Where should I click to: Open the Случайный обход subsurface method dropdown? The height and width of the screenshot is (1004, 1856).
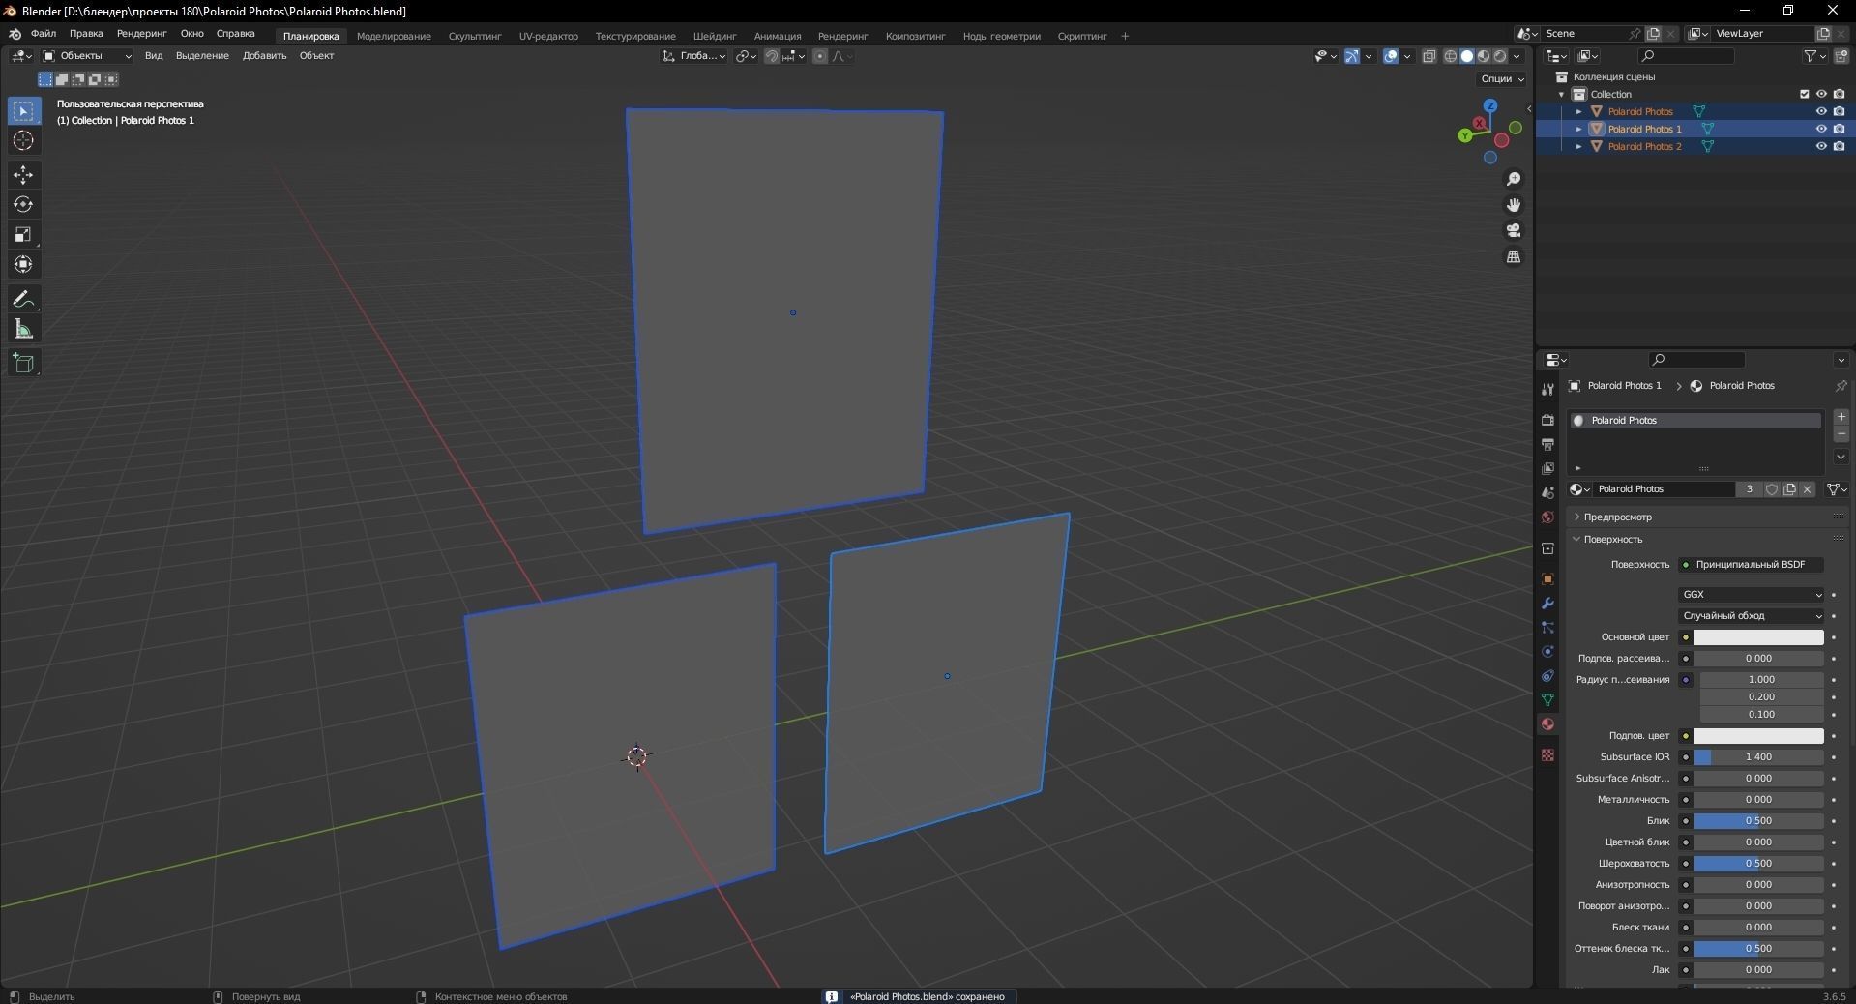pyautogui.click(x=1752, y=616)
